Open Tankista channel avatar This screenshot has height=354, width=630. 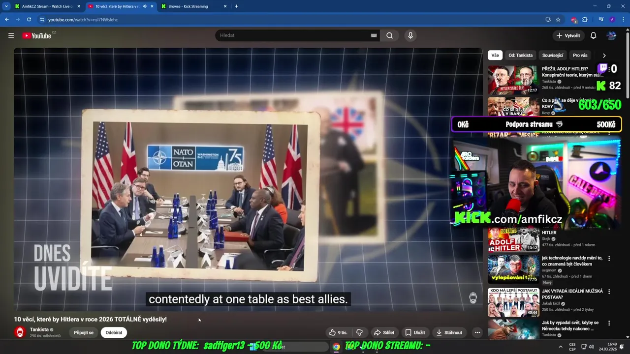pyautogui.click(x=20, y=332)
